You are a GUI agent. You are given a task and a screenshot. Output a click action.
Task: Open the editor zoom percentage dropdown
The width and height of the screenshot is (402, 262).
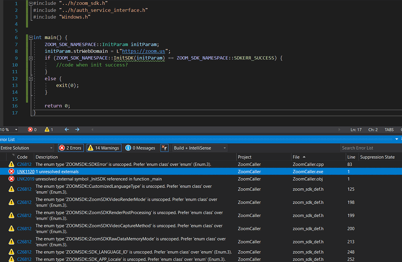(16, 130)
